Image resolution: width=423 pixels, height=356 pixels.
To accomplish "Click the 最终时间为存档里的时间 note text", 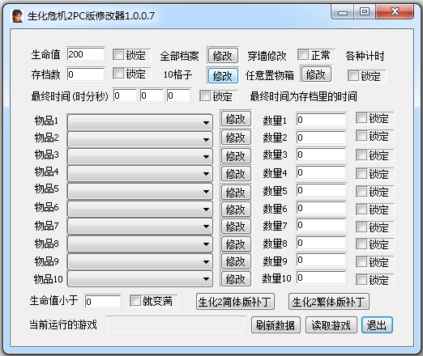I will 303,96.
